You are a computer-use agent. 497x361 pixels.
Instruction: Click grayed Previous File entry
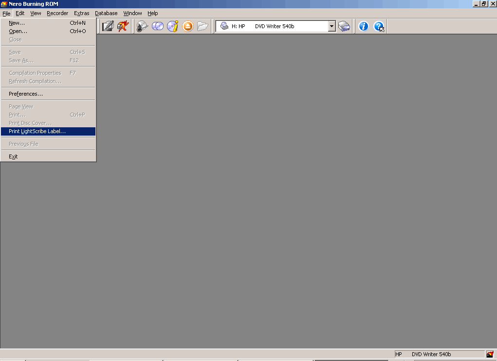(x=48, y=144)
